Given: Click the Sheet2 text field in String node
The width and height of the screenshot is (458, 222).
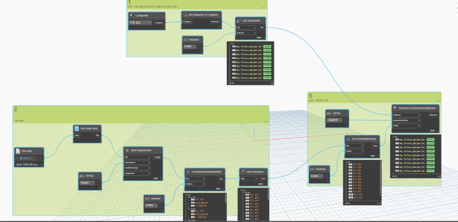Looking at the screenshot, I should 87,183.
